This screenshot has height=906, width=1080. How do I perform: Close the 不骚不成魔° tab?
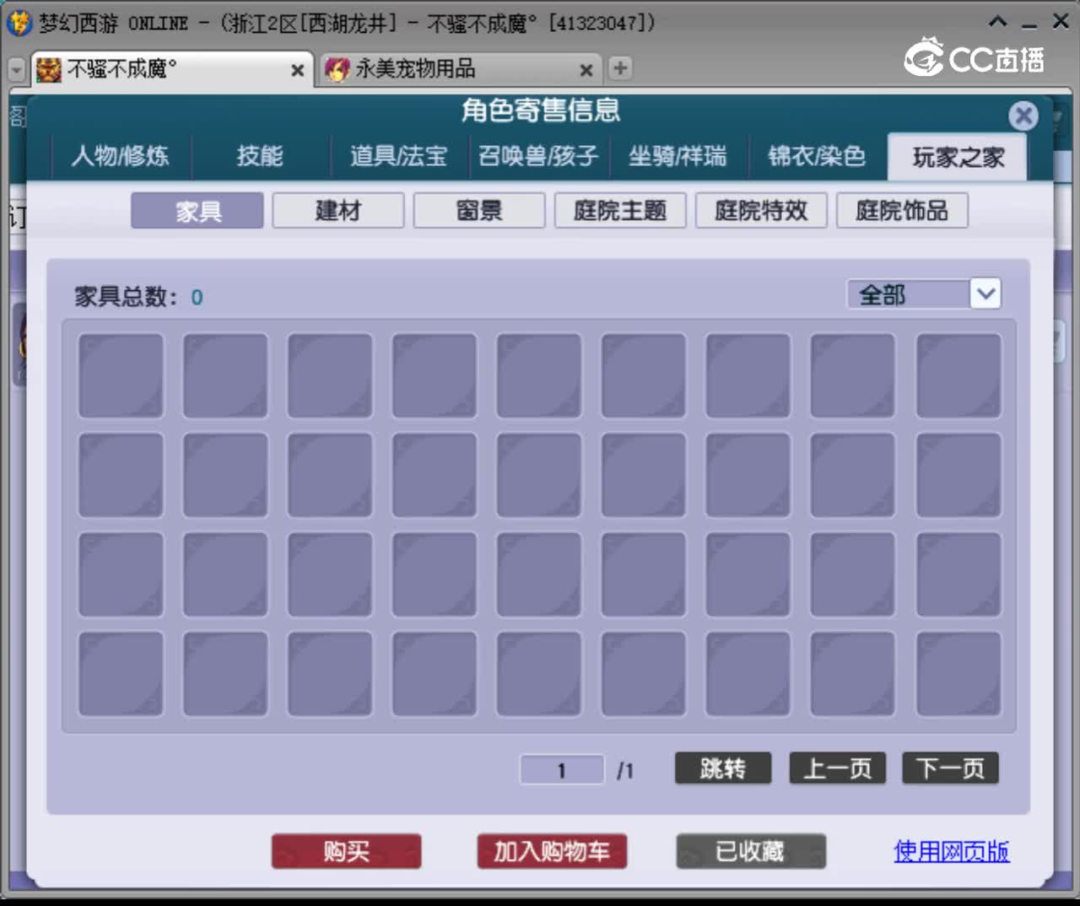tap(297, 71)
